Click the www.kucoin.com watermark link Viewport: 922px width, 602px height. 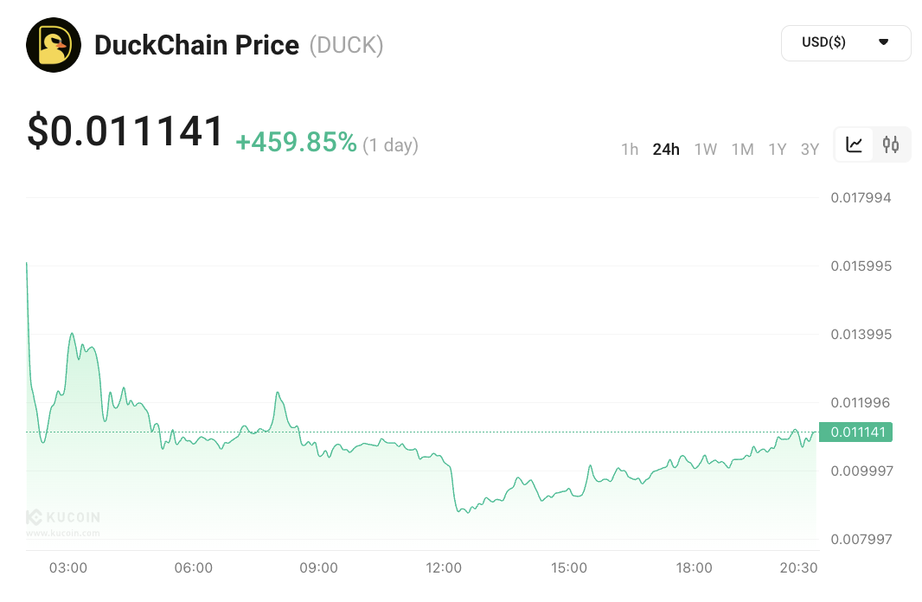coord(62,533)
